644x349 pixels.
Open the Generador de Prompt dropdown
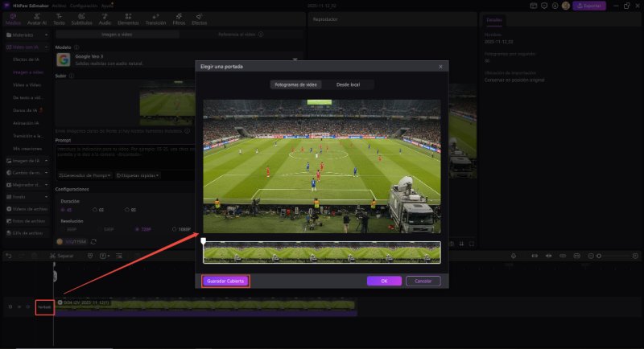tap(84, 174)
